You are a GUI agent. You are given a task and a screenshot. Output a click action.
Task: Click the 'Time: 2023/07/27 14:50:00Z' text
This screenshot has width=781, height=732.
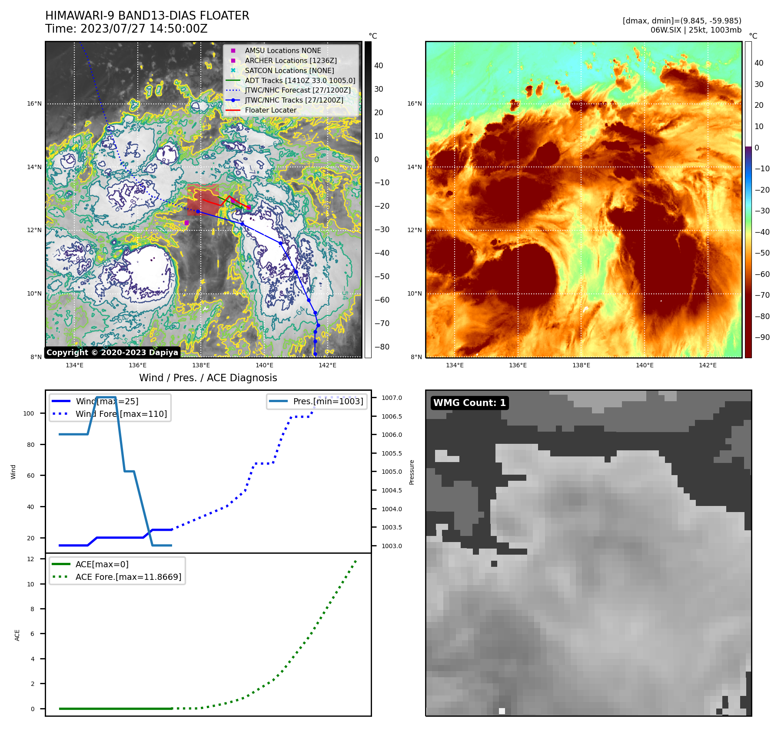click(126, 29)
